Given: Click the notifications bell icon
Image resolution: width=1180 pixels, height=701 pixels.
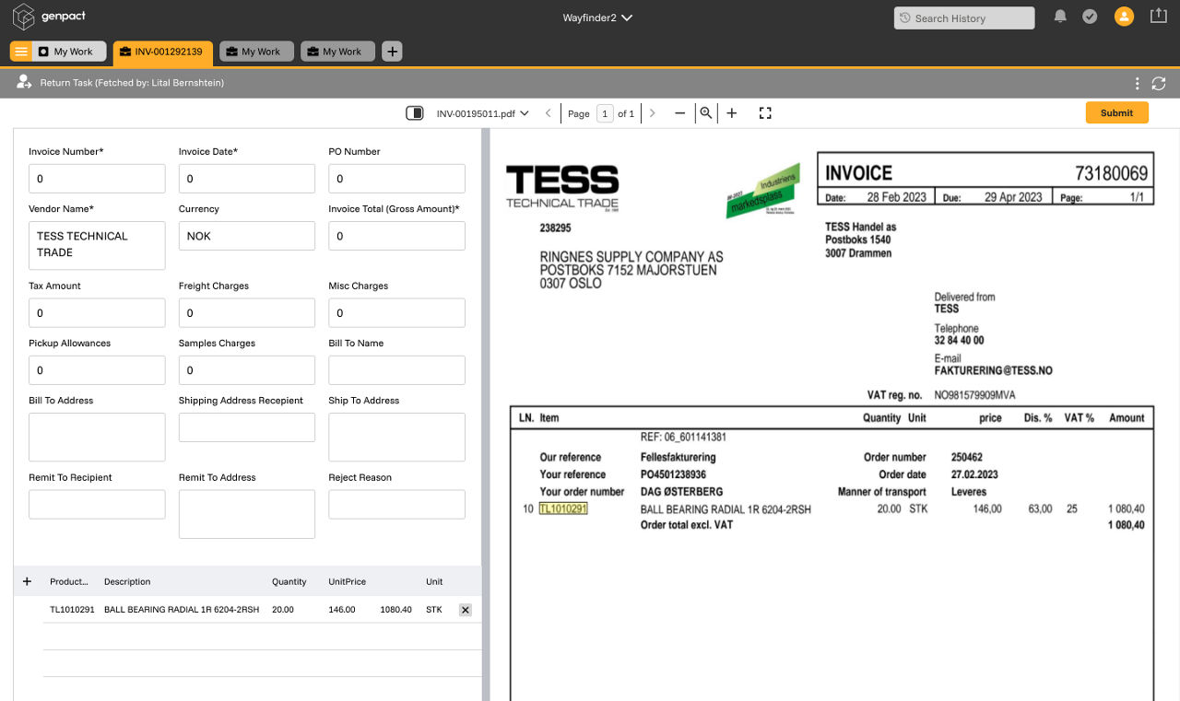Looking at the screenshot, I should [1060, 18].
